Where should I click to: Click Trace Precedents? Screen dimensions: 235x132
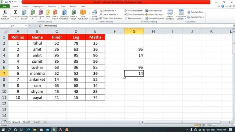tap(134, 11)
